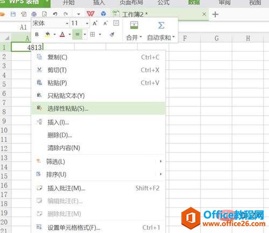269x233 pixels.
Task: Choose 插入(I)... from the context menu
Action: pos(98,122)
